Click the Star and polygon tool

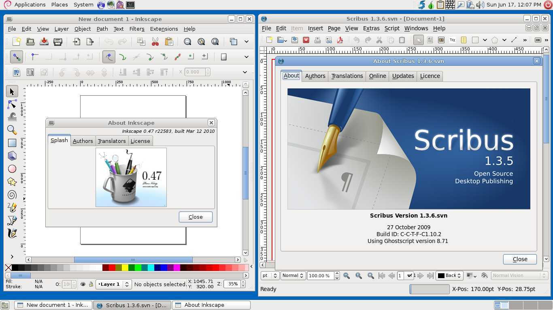tap(12, 182)
